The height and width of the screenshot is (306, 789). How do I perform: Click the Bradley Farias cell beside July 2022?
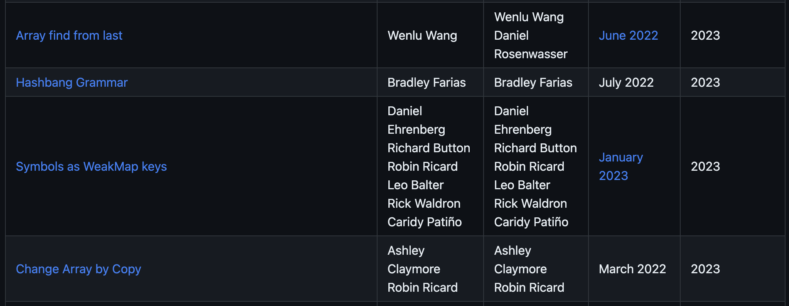click(x=533, y=82)
